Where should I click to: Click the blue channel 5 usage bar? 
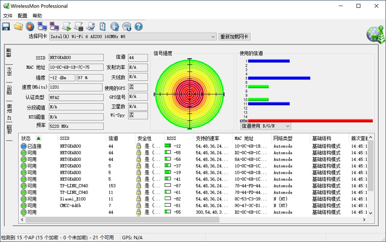click(x=279, y=78)
